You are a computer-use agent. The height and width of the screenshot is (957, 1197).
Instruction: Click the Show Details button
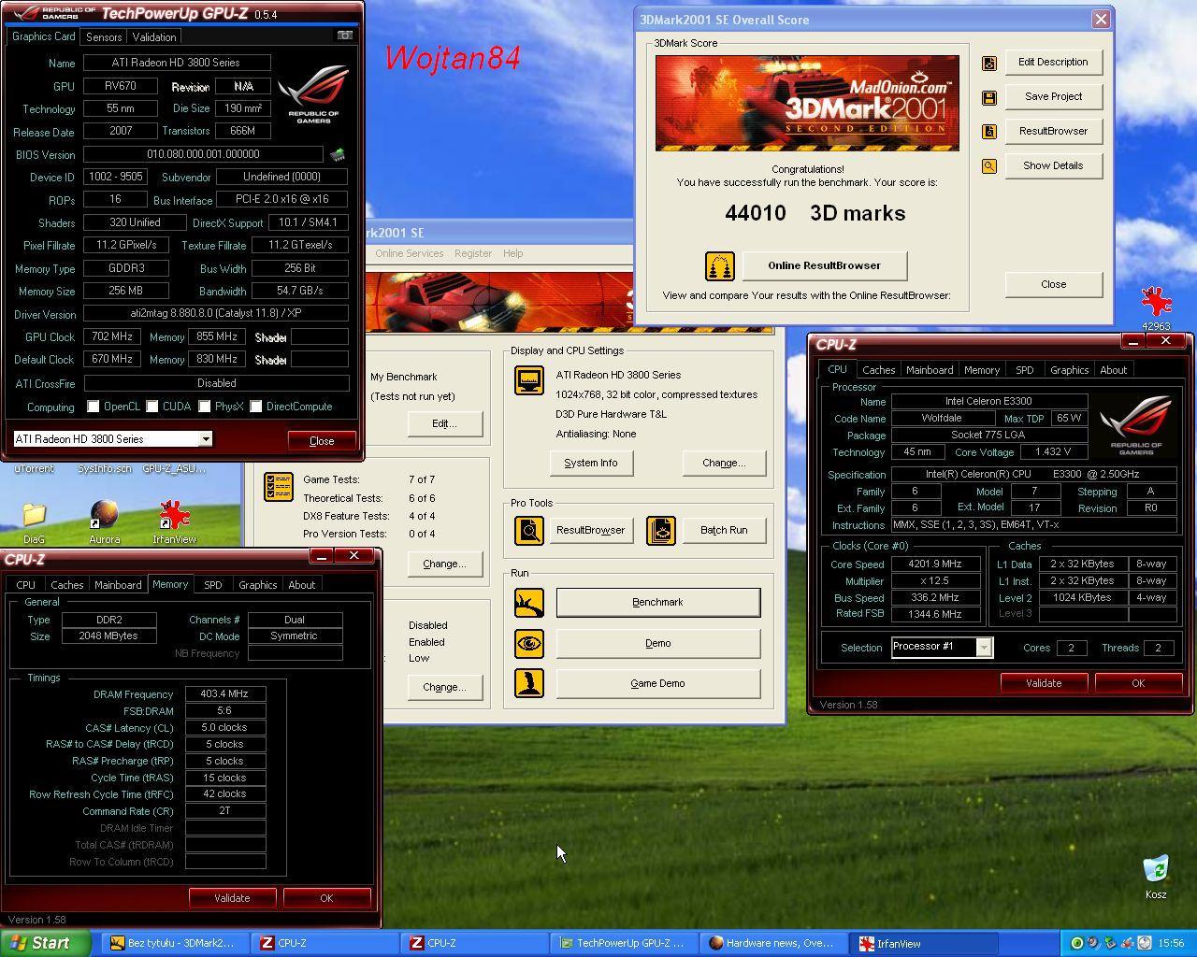(x=1053, y=166)
